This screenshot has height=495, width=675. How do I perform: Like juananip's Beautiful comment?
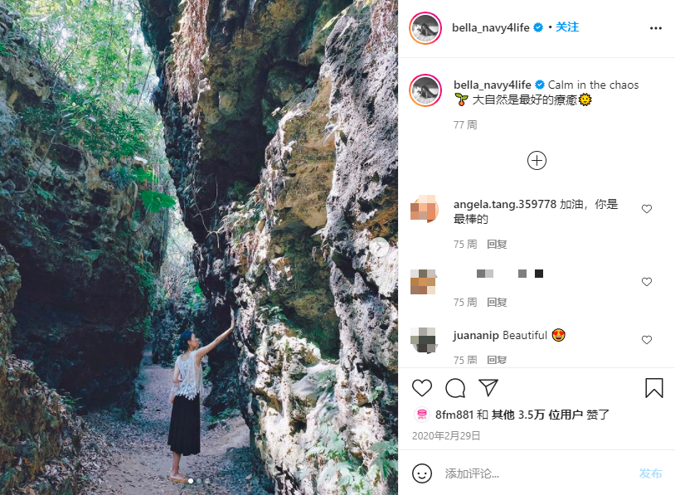[646, 340]
